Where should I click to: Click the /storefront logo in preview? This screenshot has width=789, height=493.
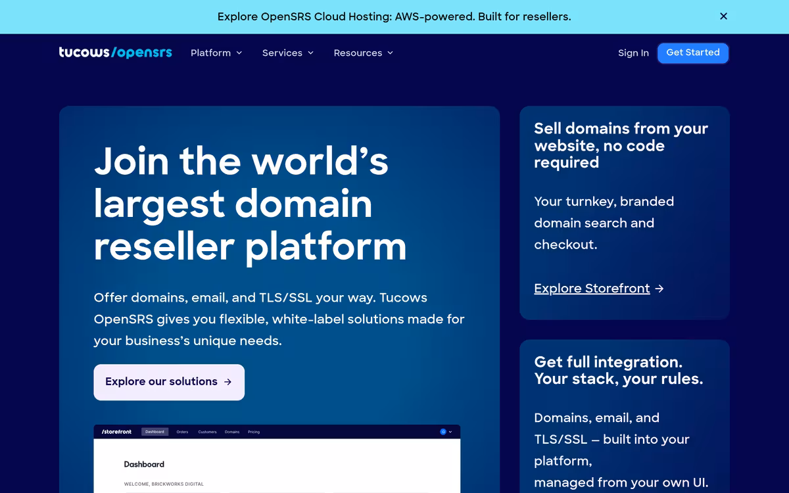click(x=116, y=432)
